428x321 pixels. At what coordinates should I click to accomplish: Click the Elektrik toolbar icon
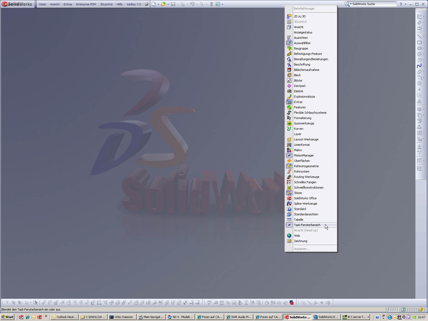pyautogui.click(x=289, y=91)
